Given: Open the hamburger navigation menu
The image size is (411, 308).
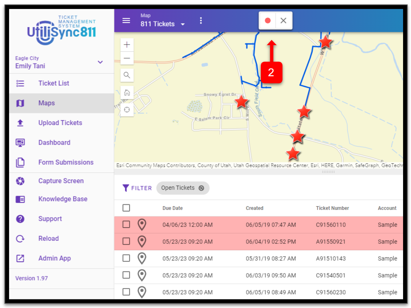Looking at the screenshot, I should [126, 20].
